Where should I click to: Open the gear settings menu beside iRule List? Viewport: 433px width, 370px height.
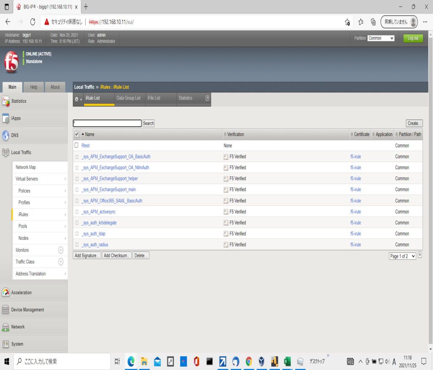point(78,99)
